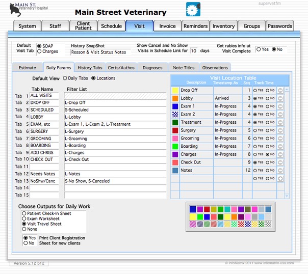Open the Diagnoses sub-tab
Screen dimensions: 308x275
(152, 68)
